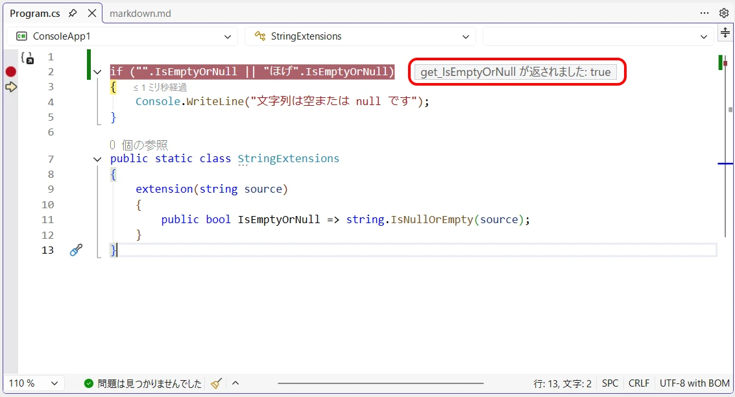Viewport: 735px width, 397px height.
Task: Open the ConsoleApp1 project dropdown
Action: pyautogui.click(x=122, y=36)
